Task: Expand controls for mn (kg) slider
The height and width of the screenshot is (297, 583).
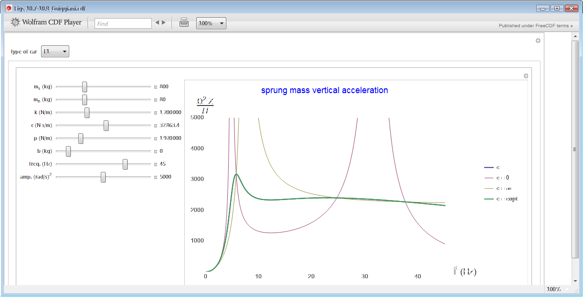Action: (x=156, y=100)
